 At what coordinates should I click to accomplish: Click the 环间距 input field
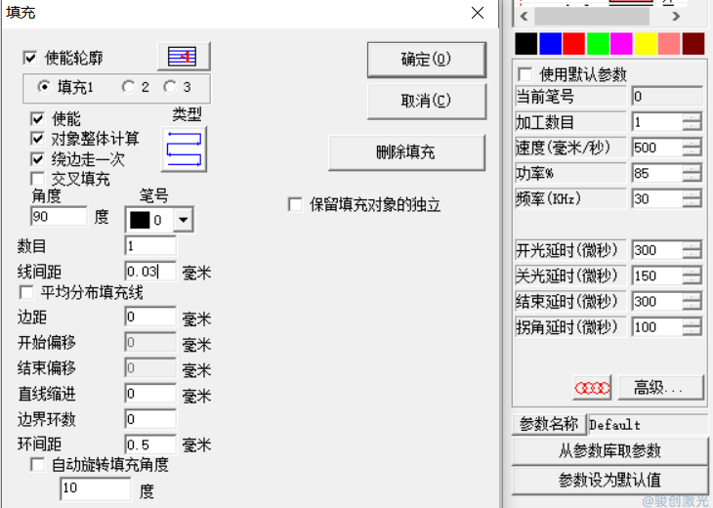click(150, 444)
